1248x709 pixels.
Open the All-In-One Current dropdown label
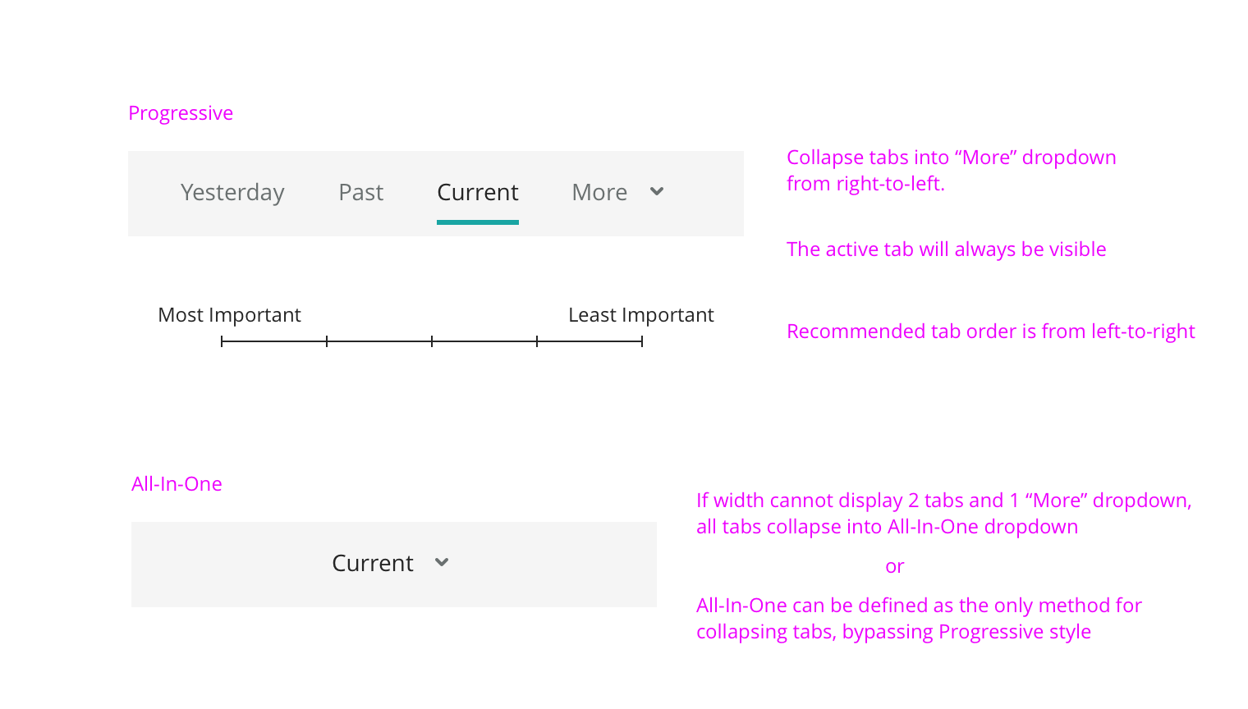pos(373,563)
